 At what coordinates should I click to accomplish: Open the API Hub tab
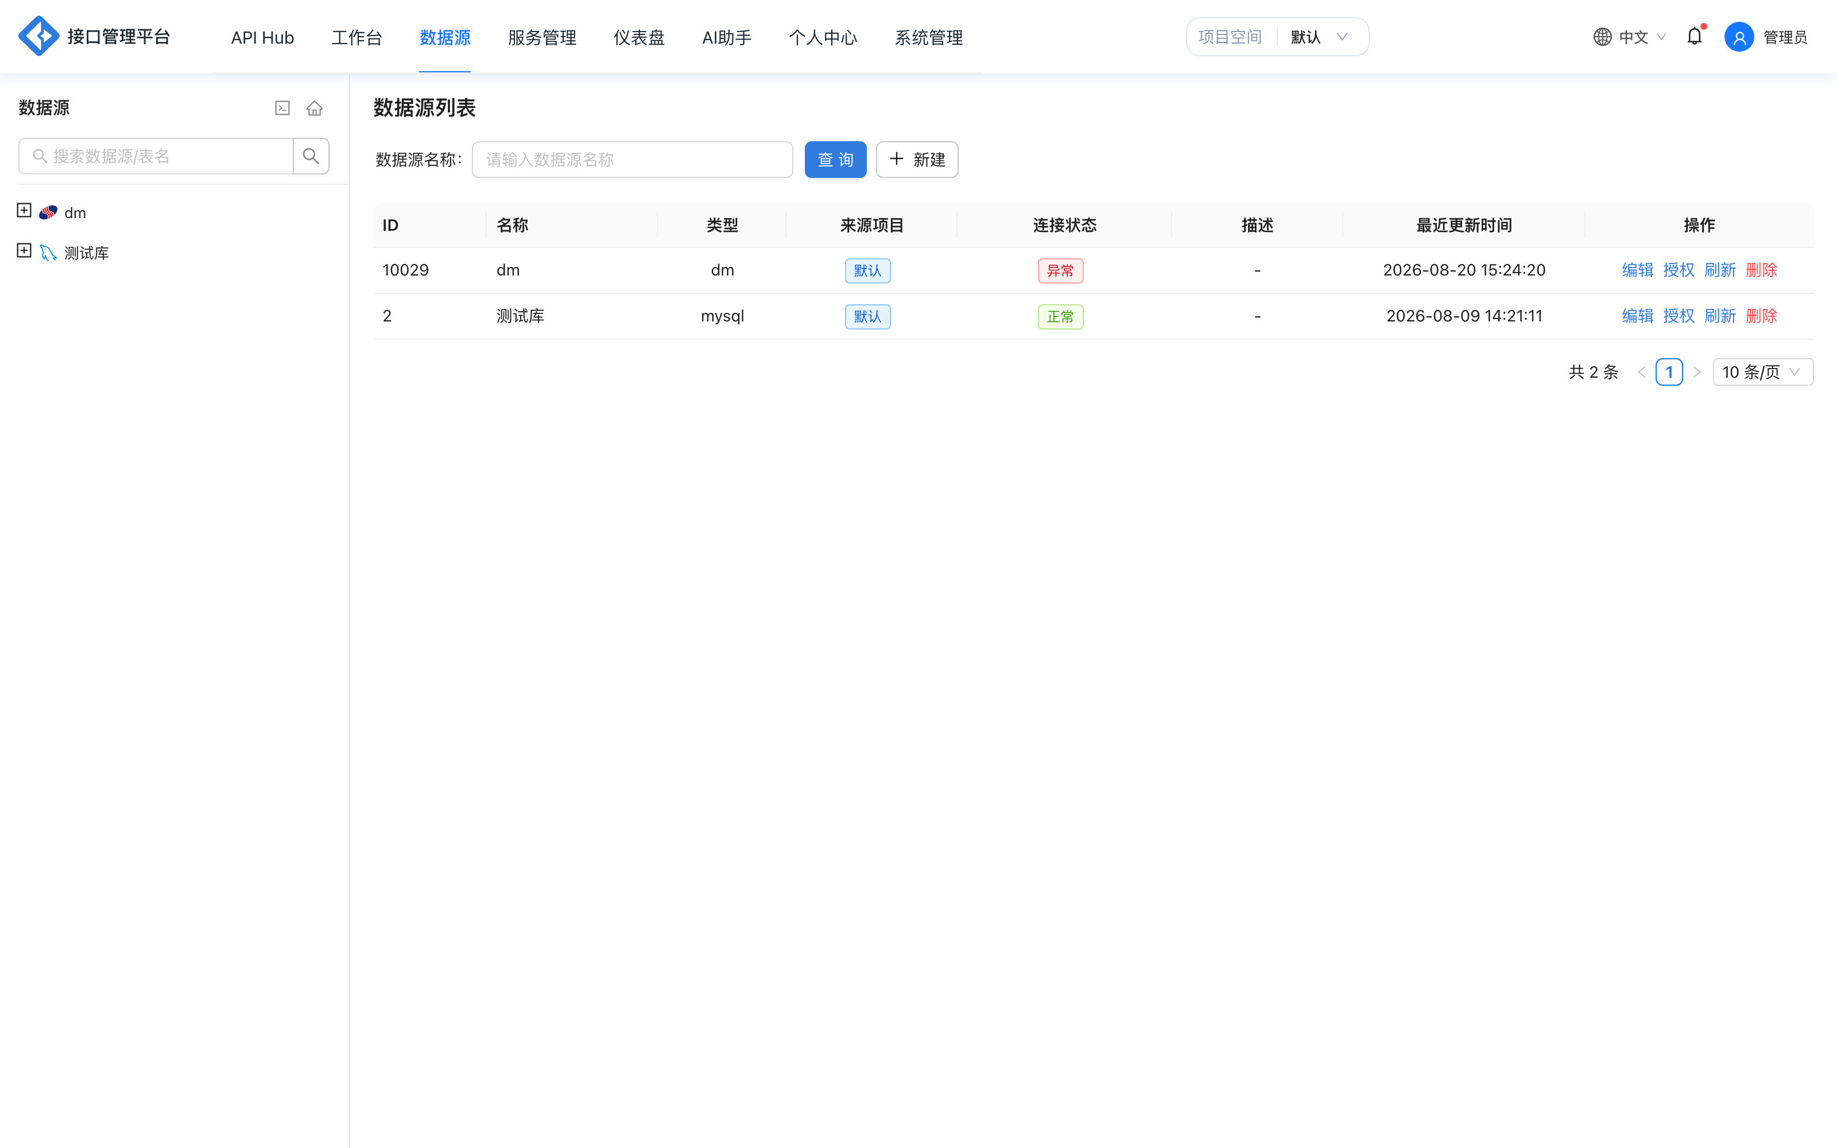point(263,37)
